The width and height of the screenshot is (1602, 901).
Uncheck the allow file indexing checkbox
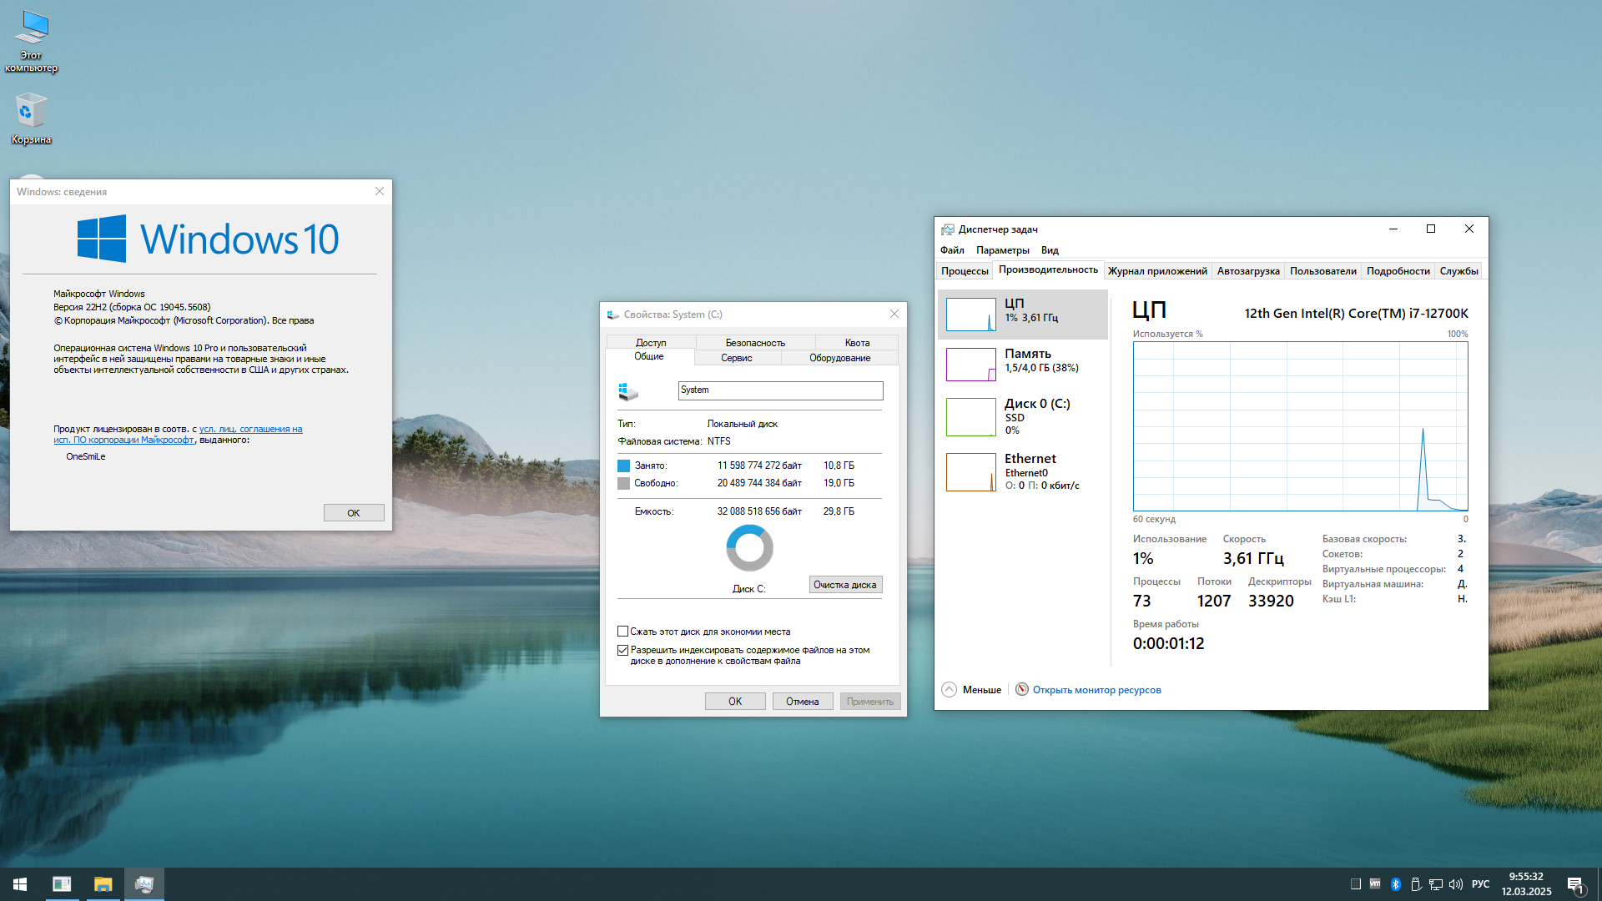(x=622, y=650)
